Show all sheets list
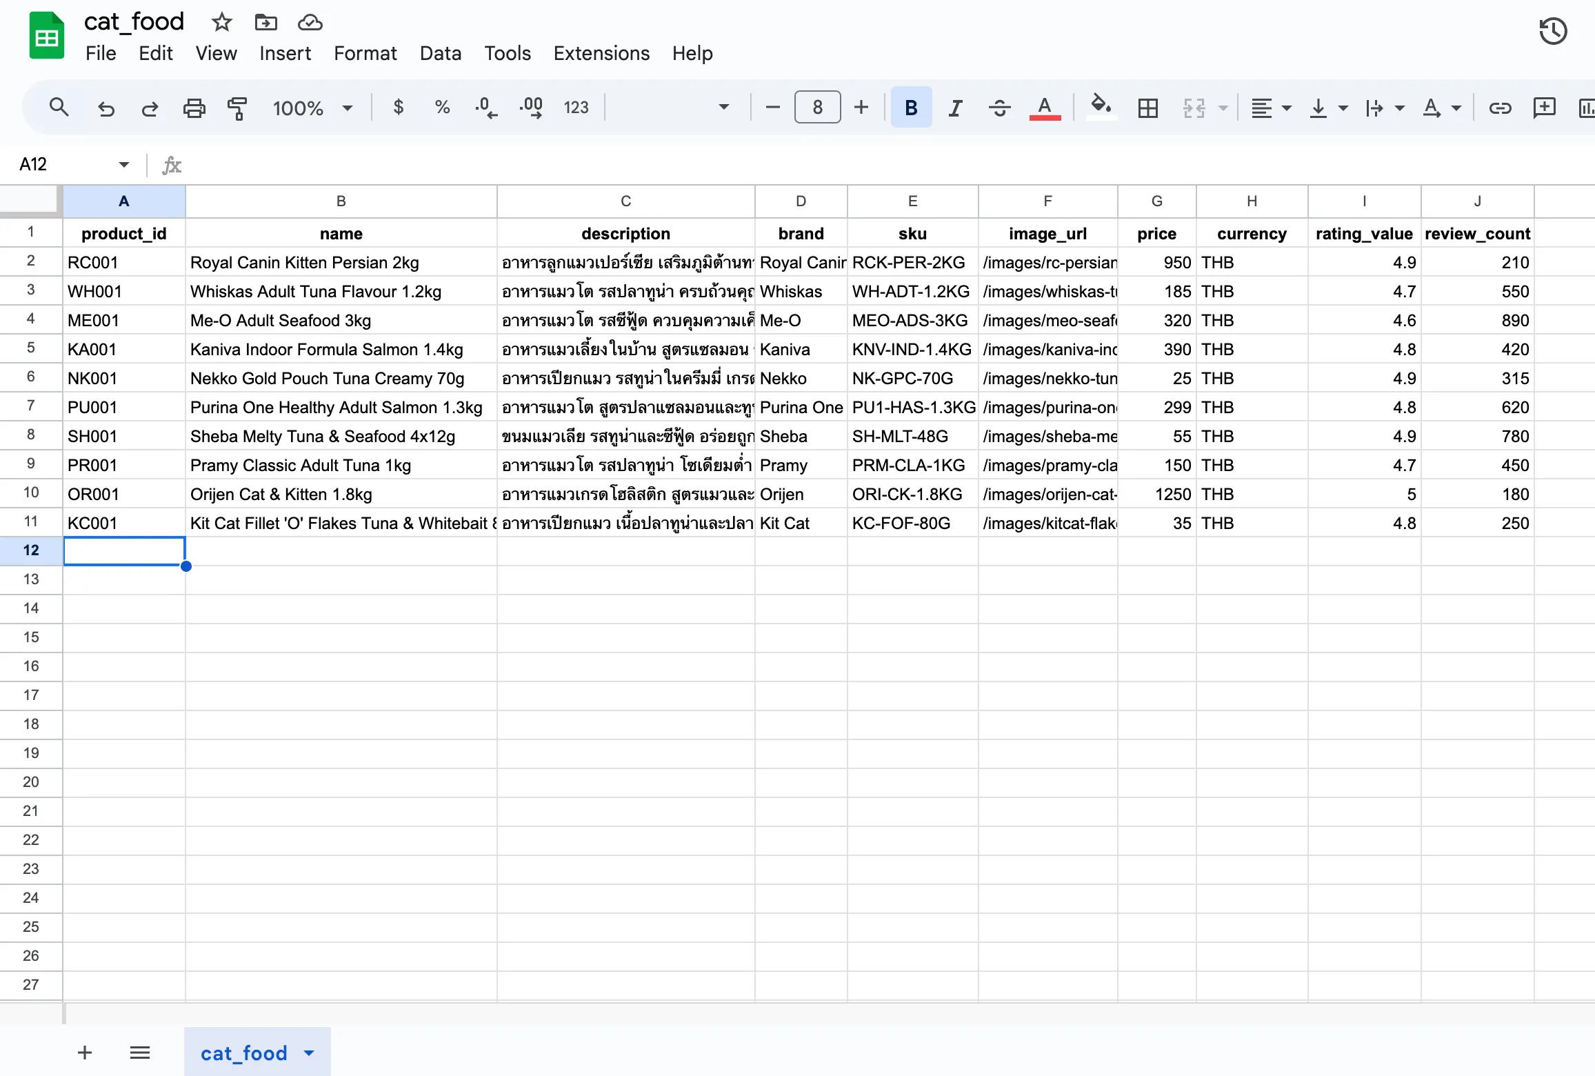This screenshot has width=1595, height=1076. [x=140, y=1053]
